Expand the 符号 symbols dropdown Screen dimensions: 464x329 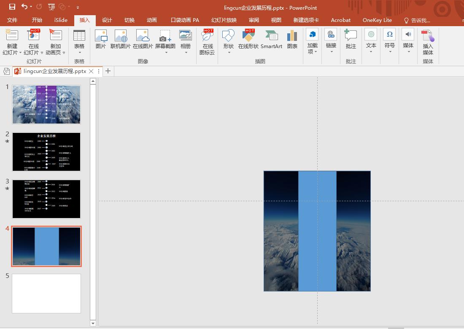coord(389,51)
